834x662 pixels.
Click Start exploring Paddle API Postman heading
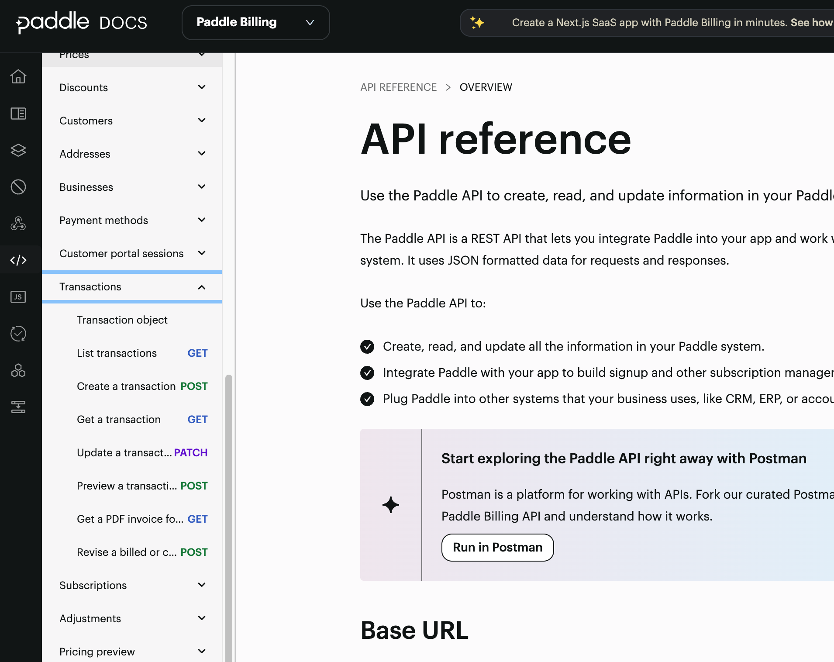[x=624, y=459]
